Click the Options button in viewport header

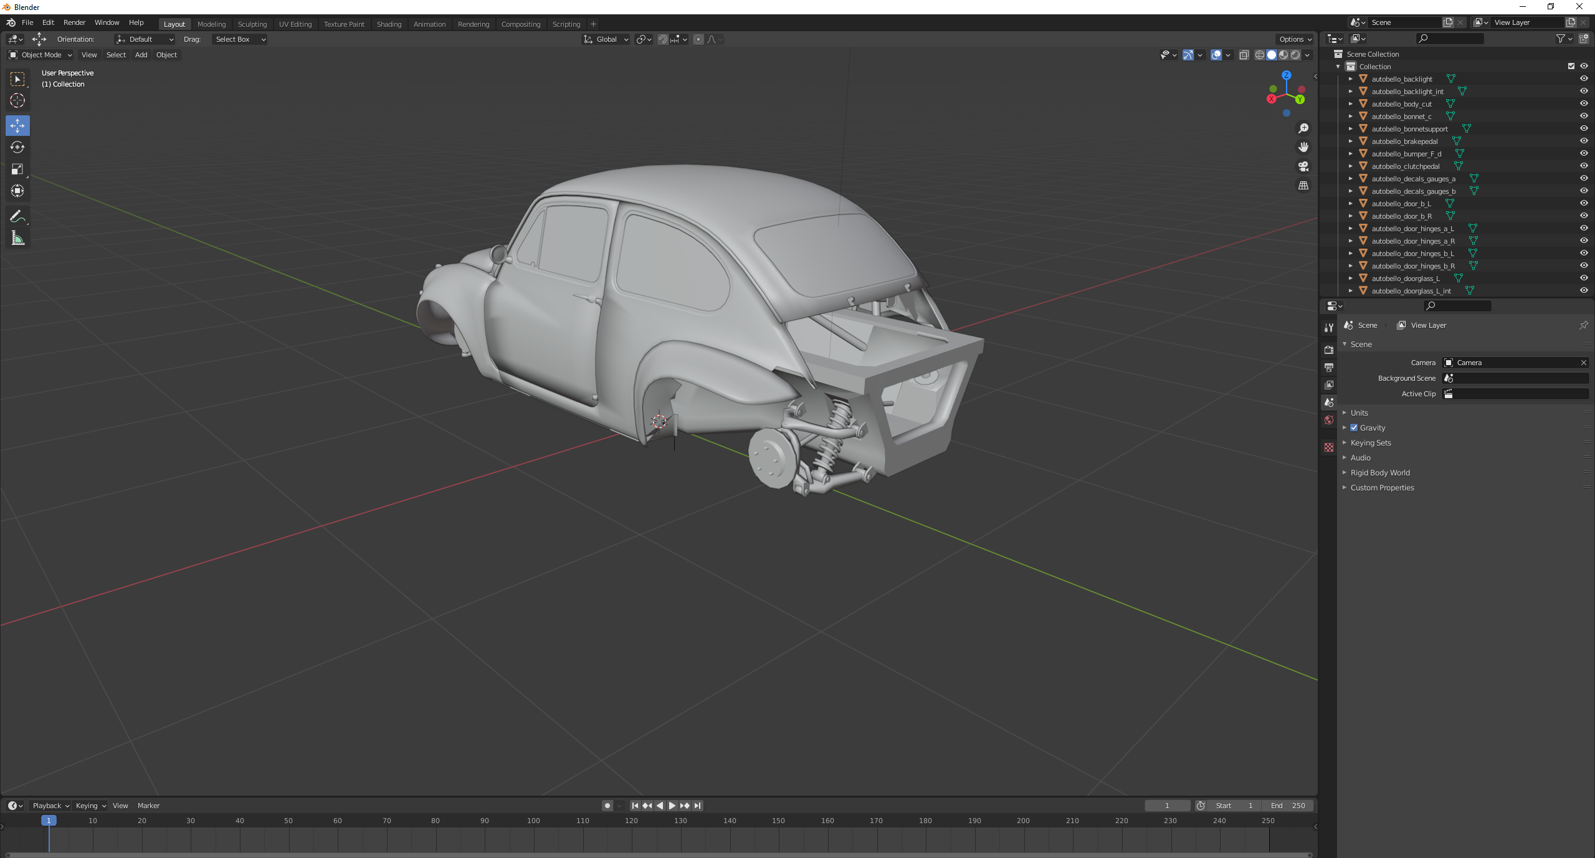coord(1295,39)
